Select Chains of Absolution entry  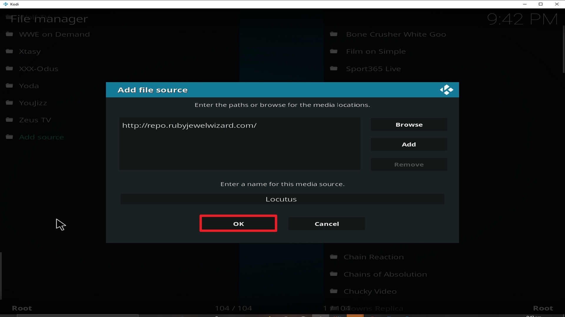click(385, 274)
